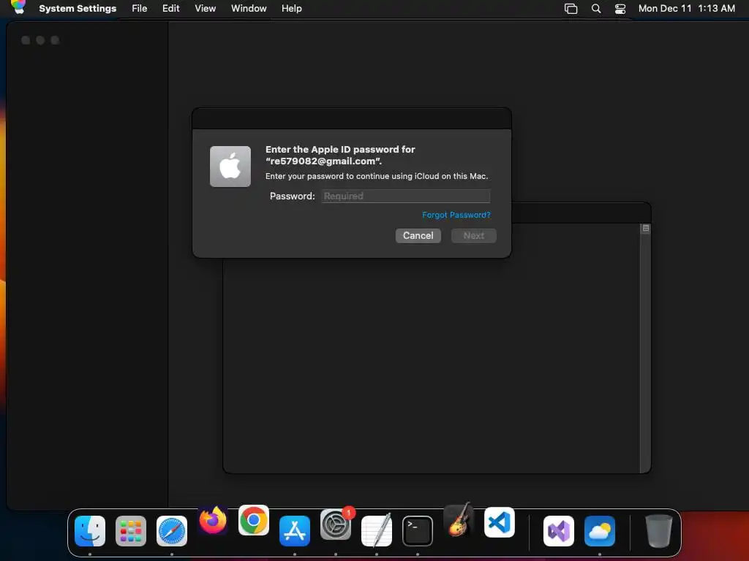Screen dimensions: 749x561
Task: Open the Trash in the dock
Action: click(x=659, y=531)
